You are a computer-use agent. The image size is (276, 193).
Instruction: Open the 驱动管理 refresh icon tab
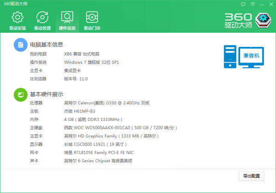(42, 21)
